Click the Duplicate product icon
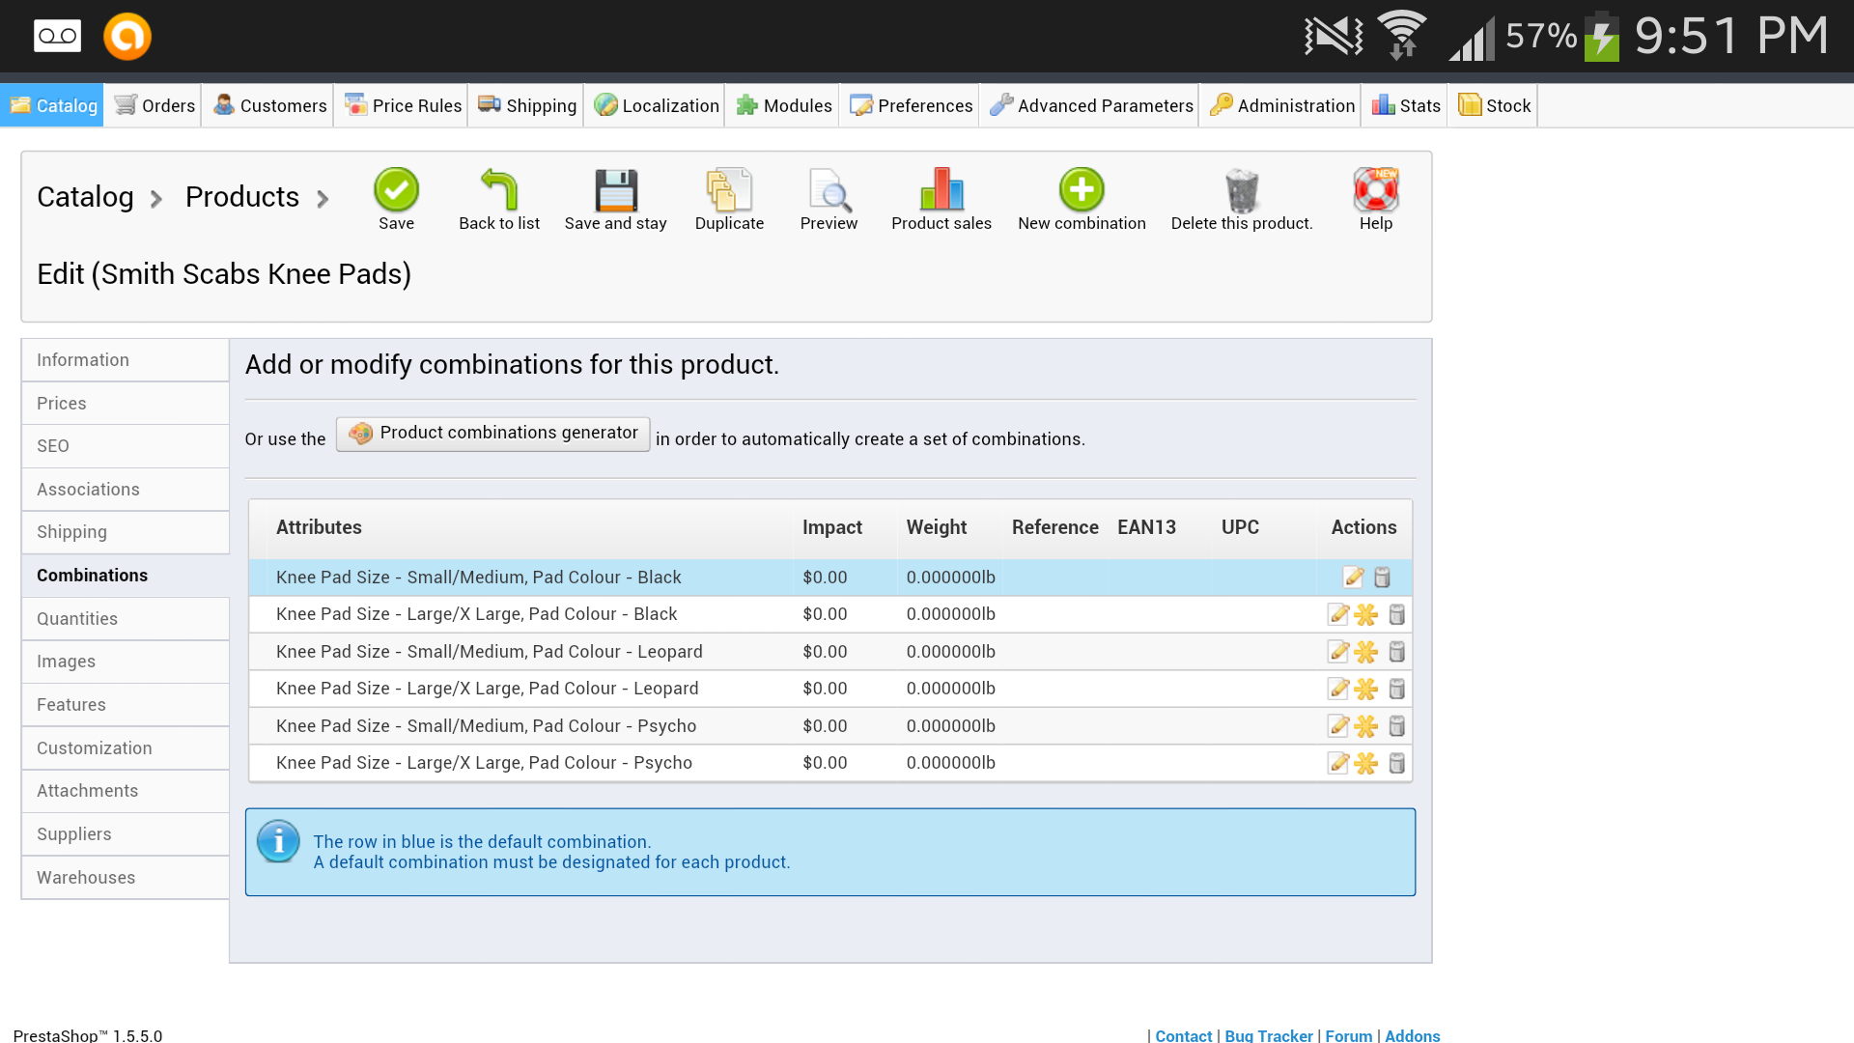1854x1043 pixels. [729, 190]
